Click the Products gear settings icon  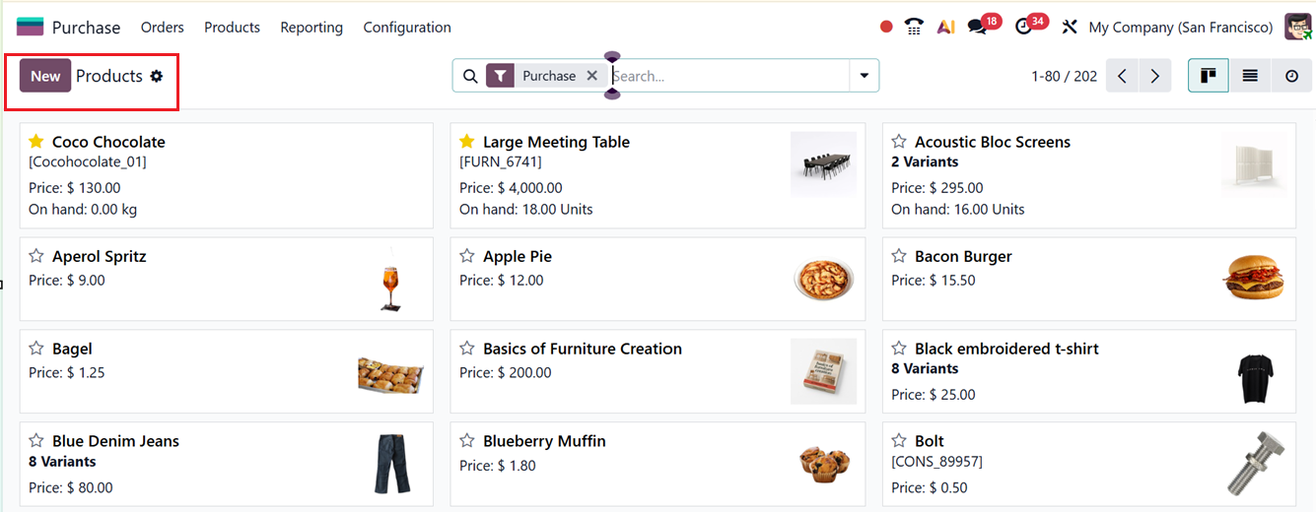157,76
